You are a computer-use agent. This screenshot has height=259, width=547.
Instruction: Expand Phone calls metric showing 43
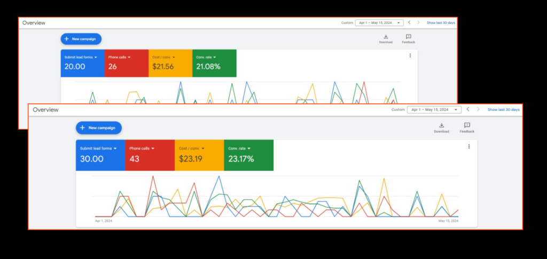[x=153, y=149]
